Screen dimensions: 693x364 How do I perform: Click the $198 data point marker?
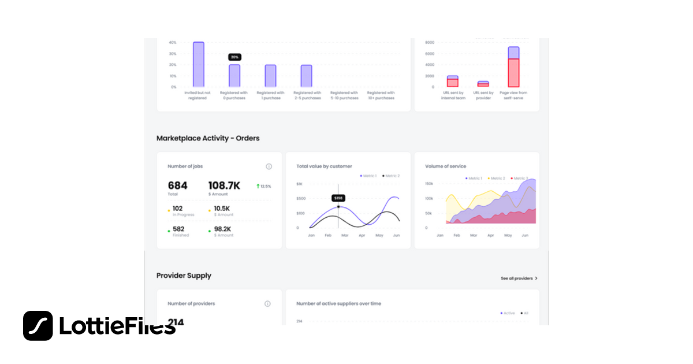click(338, 206)
